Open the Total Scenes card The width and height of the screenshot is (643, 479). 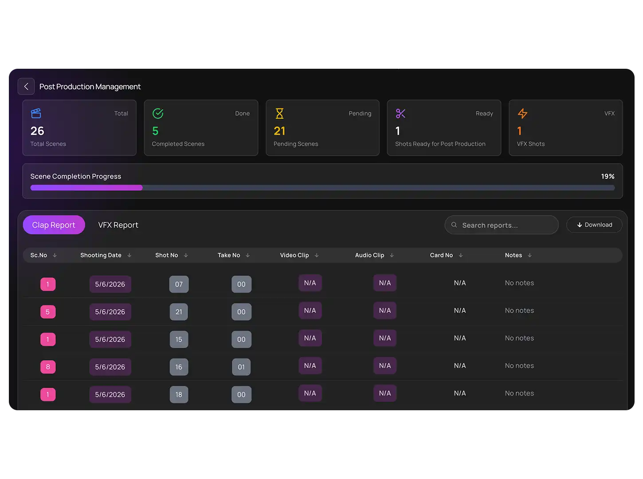click(x=79, y=128)
